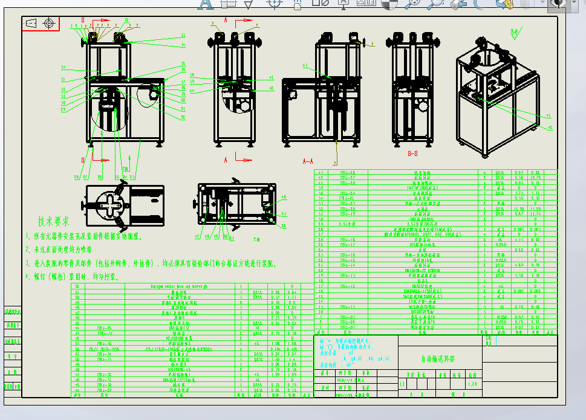The width and height of the screenshot is (586, 420).
Task: Click the surface finish triangle symbol tool
Action: pos(248,4)
